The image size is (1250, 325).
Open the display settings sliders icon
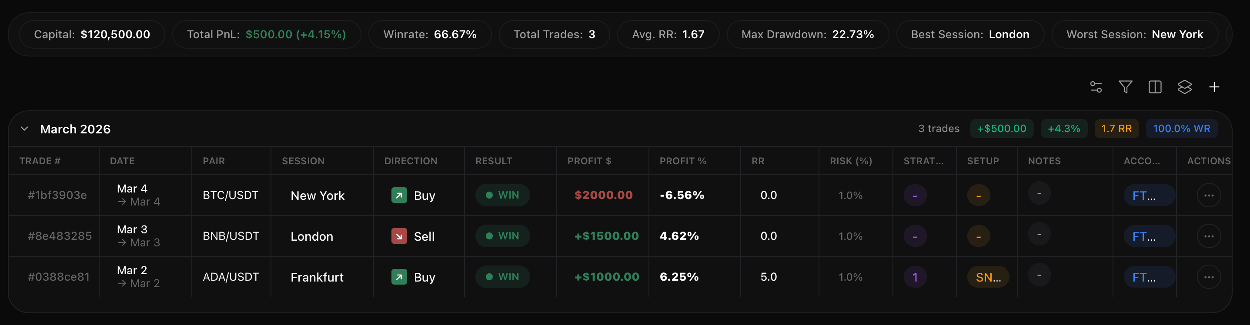point(1096,87)
